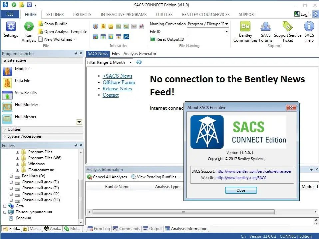Click the Folders tree vertical scrollbar
Image resolution: width=319 pixels, height=239 pixels.
coord(81,199)
